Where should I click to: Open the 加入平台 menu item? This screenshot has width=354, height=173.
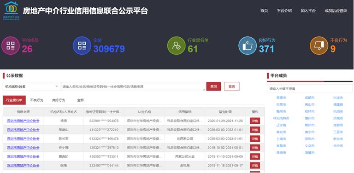tap(308, 11)
